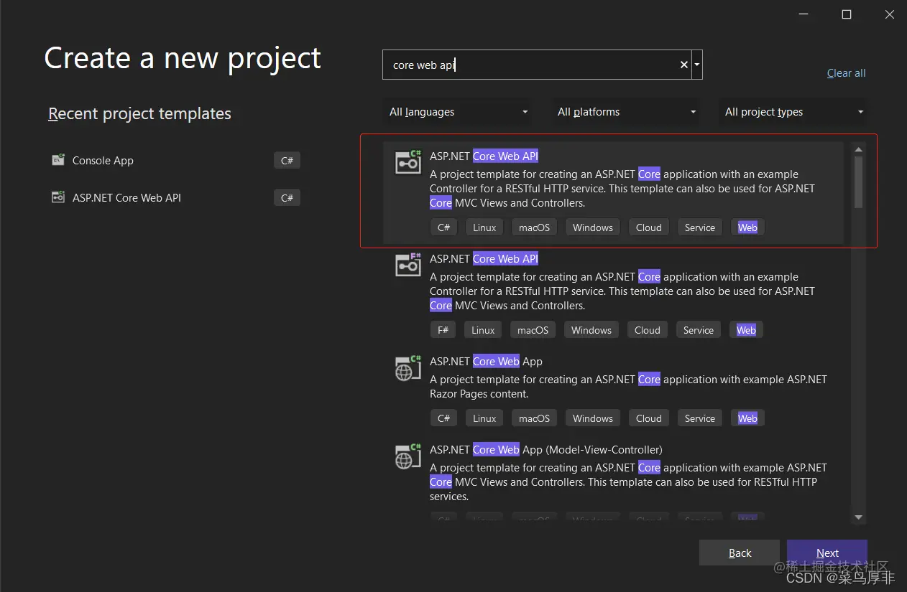This screenshot has width=907, height=592.
Task: Clear search text with the X icon
Action: [683, 65]
